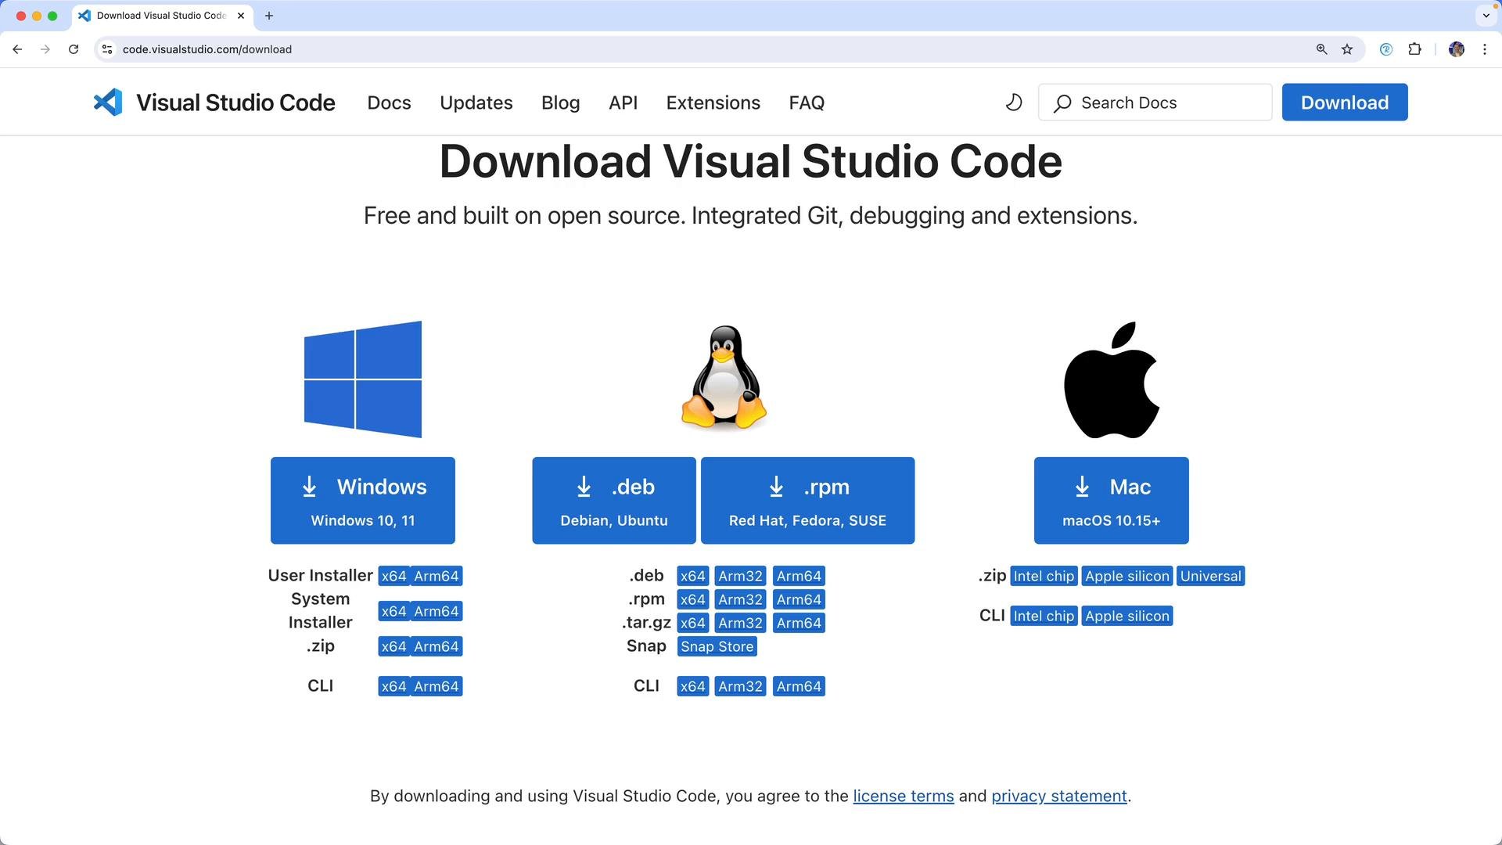Viewport: 1502px width, 845px height.
Task: Get Linux CLI Arm64 download
Action: [x=799, y=686]
